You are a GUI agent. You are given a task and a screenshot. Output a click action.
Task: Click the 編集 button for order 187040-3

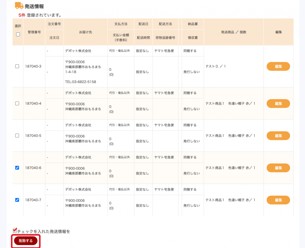pos(278,66)
